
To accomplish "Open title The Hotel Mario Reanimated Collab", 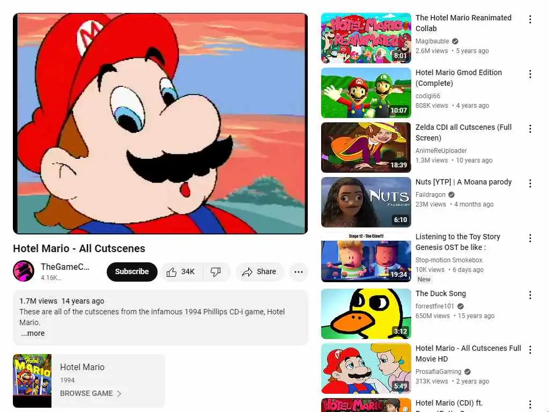I will click(x=463, y=23).
